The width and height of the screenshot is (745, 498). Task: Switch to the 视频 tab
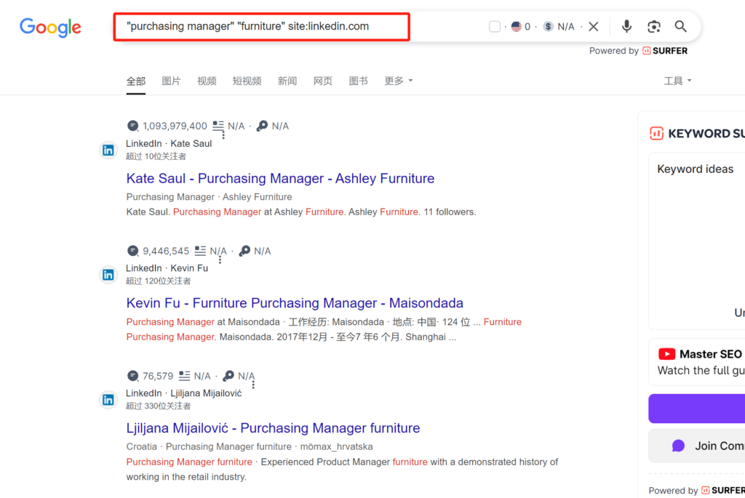[x=207, y=81]
